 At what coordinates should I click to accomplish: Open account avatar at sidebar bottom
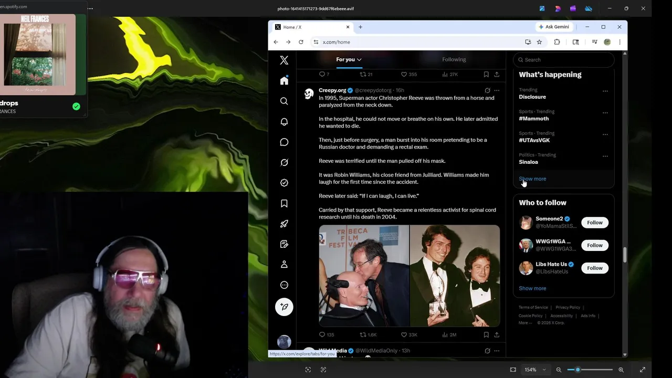[284, 342]
